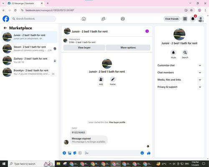Screen dimensions: 209x167
Task: Open the Friends icon in top navigation
Action: (x=103, y=19)
